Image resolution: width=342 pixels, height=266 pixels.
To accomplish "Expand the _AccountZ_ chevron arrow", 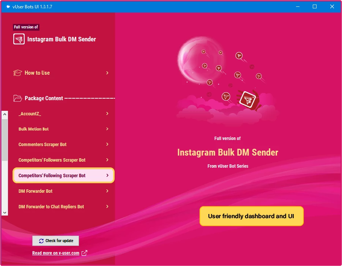I will pos(107,113).
